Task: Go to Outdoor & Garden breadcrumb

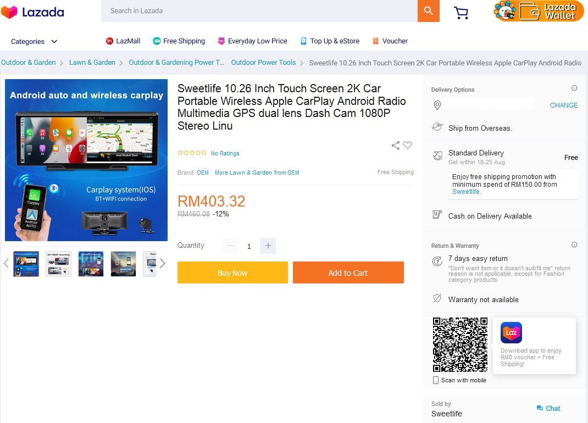Action: [x=29, y=63]
